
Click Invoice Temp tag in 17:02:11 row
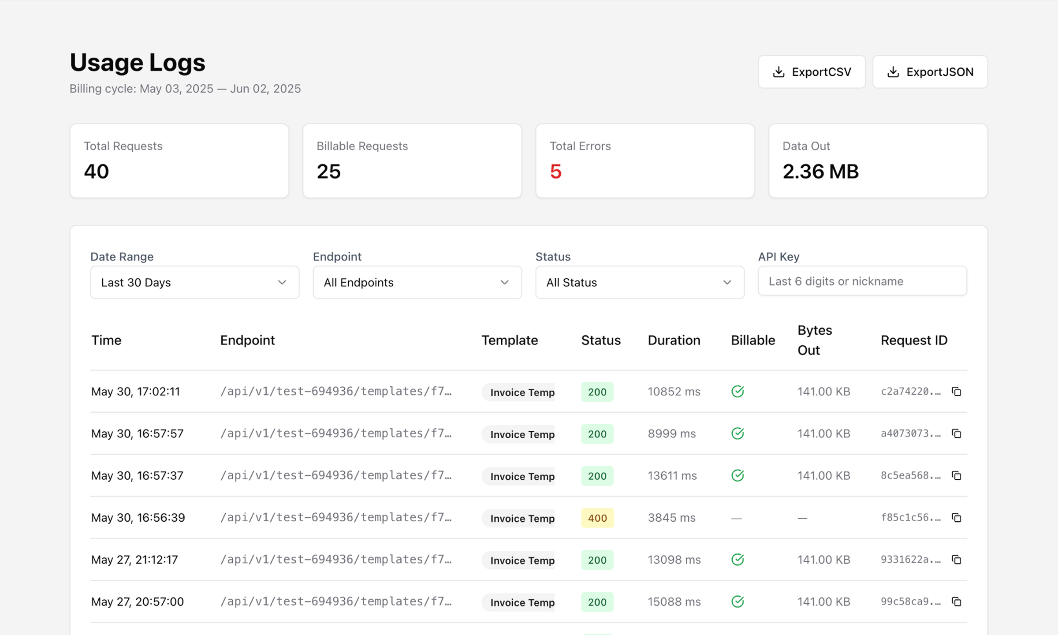coord(518,392)
